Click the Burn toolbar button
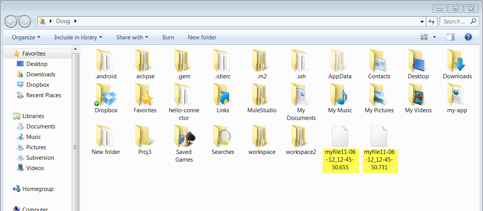Screen dimensions: 483x211 tap(168, 37)
